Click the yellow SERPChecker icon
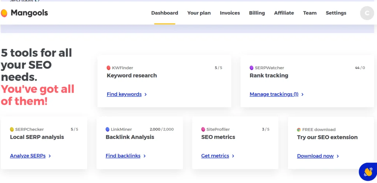Screen dimensions: 377x183 [12, 129]
